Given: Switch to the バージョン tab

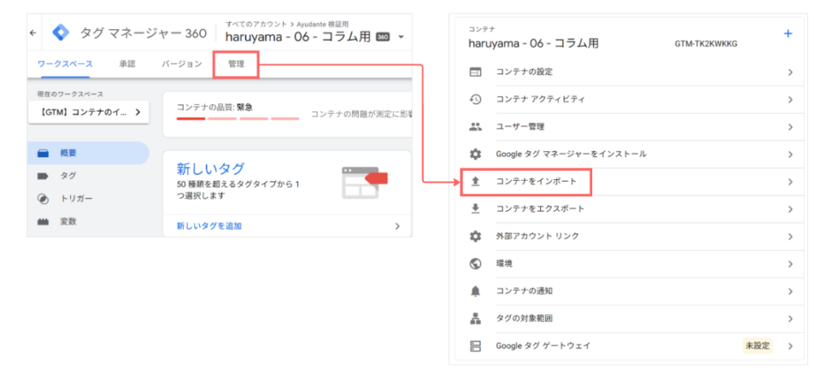Looking at the screenshot, I should point(181,63).
